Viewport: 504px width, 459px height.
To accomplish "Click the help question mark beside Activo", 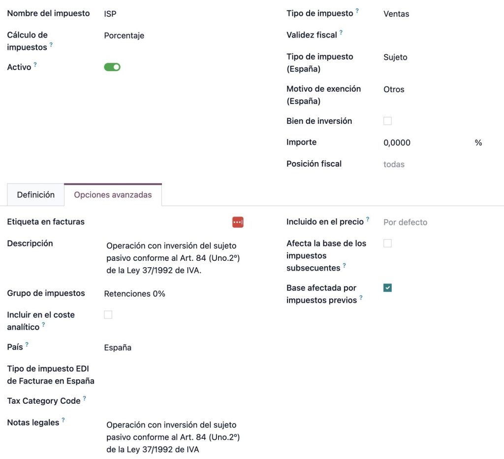I will pos(35,65).
